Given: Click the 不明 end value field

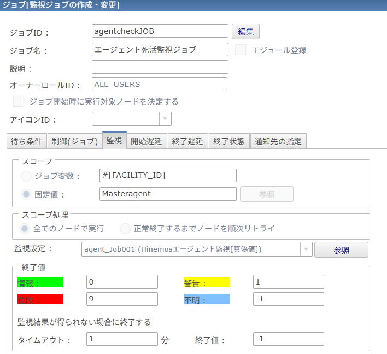Looking at the screenshot, I should 289,299.
